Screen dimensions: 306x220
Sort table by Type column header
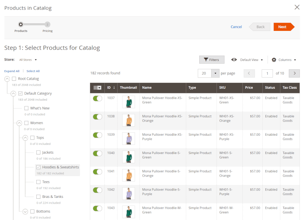tap(201, 88)
